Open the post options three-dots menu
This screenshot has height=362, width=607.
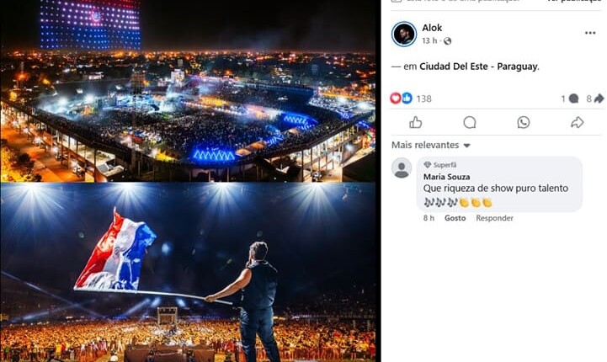(590, 33)
